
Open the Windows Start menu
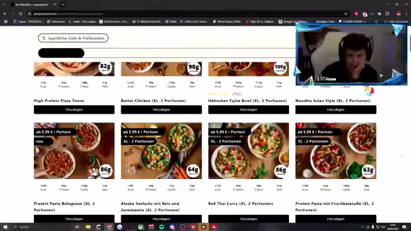tap(5, 227)
